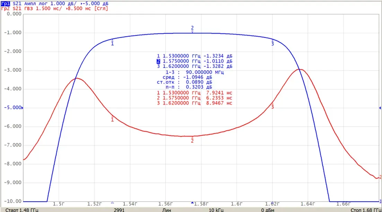Click the сред : -1.0946 дБ statistic
The image size is (382, 212).
(x=187, y=77)
